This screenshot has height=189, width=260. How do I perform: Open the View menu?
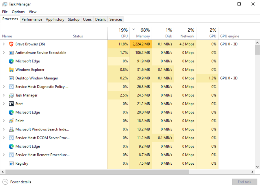[x=32, y=12]
